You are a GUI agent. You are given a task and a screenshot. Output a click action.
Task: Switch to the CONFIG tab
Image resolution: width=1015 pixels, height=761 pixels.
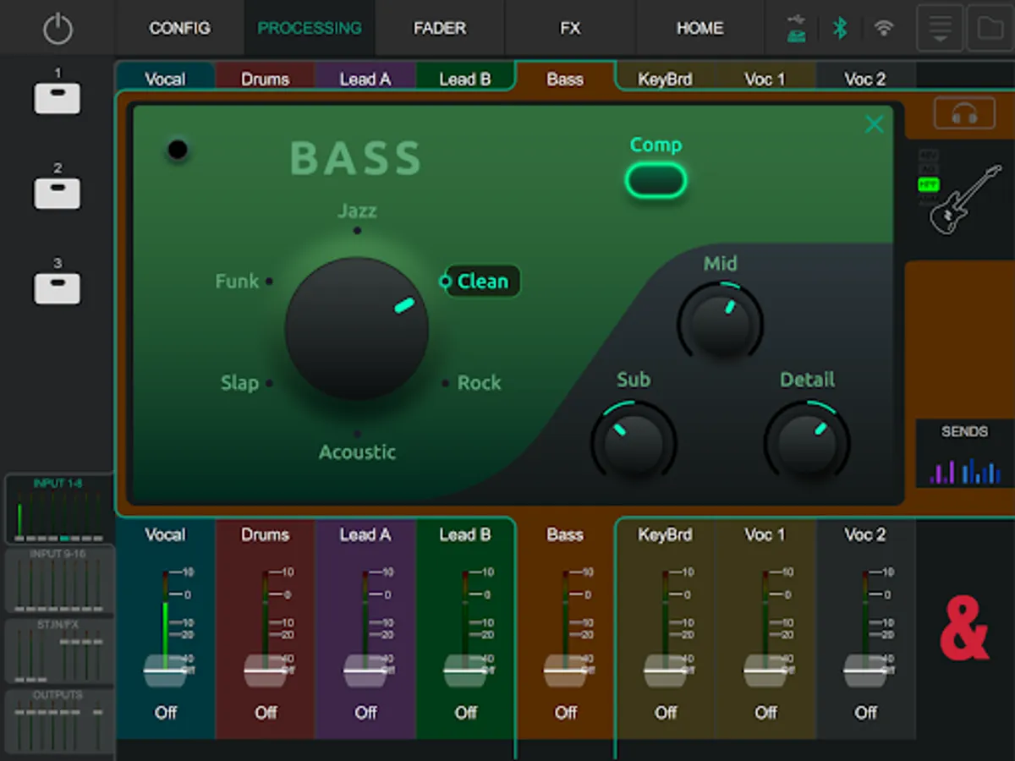(x=180, y=28)
